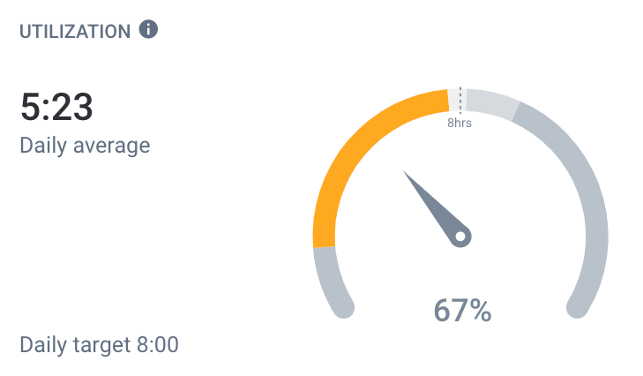Click the white pivot circle of the needle
This screenshot has width=643, height=376.
(460, 237)
